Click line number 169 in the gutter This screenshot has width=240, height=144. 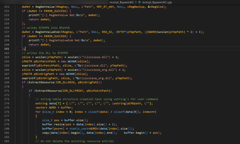7,82
